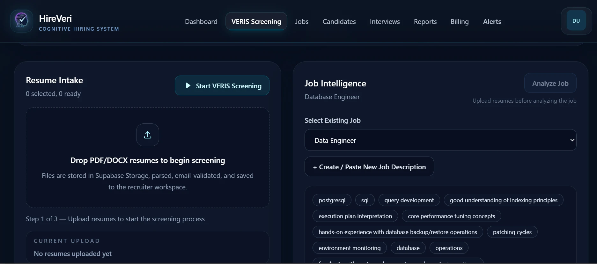Click the Job Intelligence heading
597x264 pixels.
335,84
